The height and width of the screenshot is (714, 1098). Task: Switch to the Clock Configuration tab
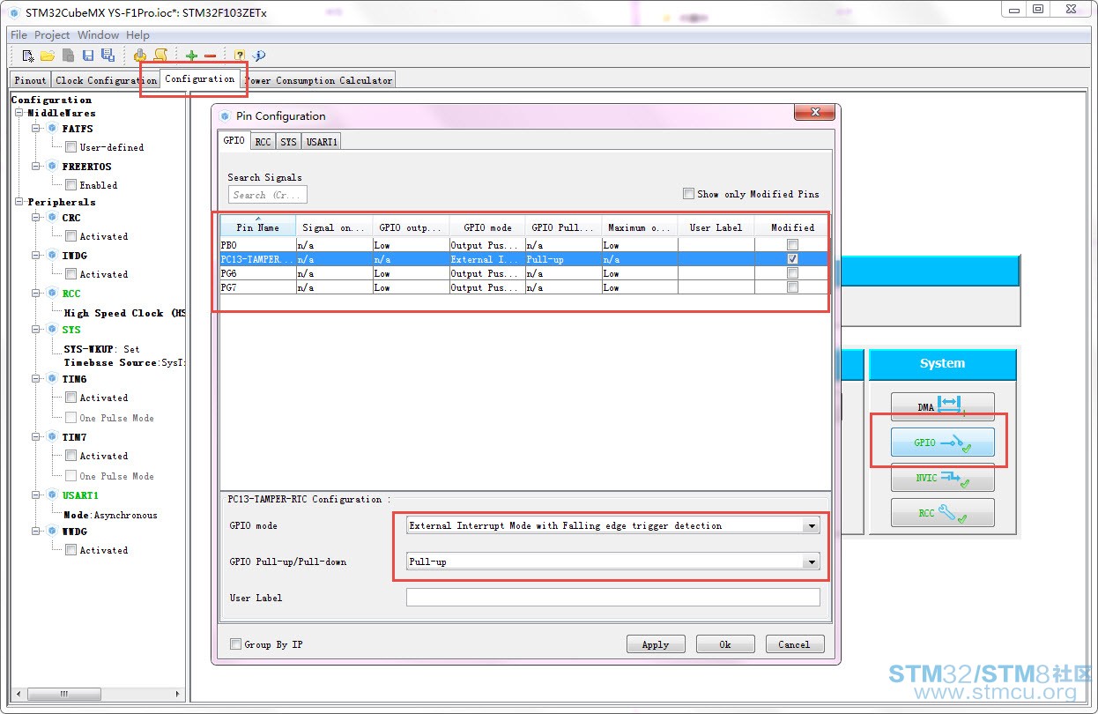(106, 80)
